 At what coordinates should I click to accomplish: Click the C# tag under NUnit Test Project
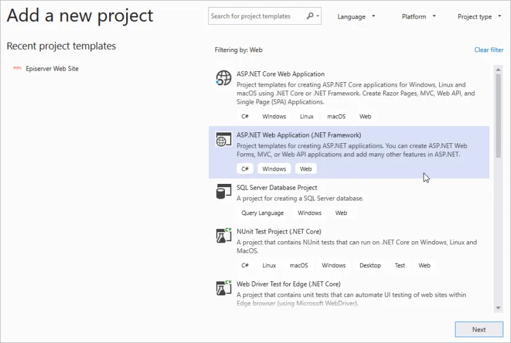[x=245, y=265]
